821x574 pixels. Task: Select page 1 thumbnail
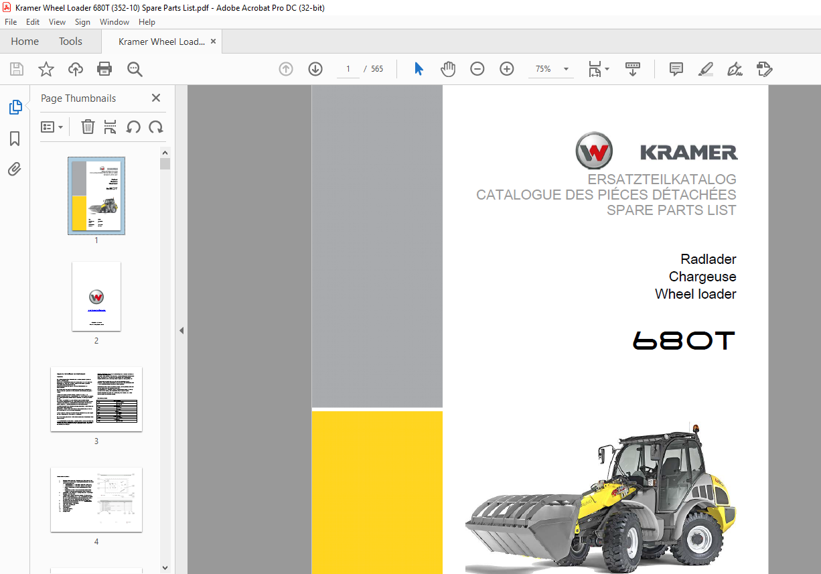96,196
